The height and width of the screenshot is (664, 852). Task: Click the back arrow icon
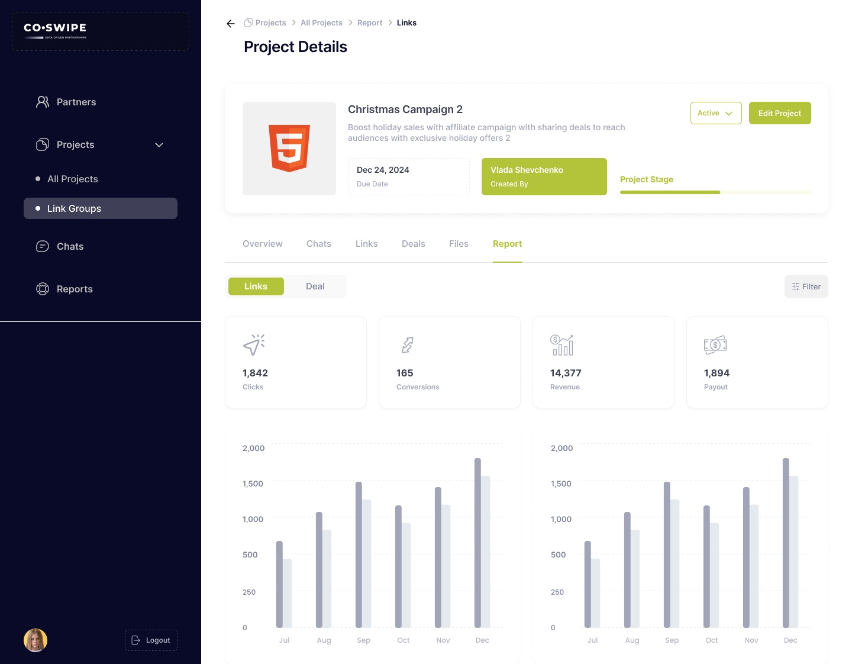tap(231, 24)
